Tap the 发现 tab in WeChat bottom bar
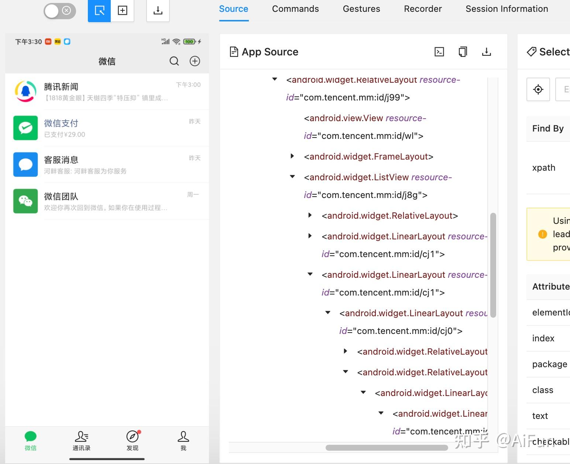Image resolution: width=570 pixels, height=464 pixels. (132, 440)
